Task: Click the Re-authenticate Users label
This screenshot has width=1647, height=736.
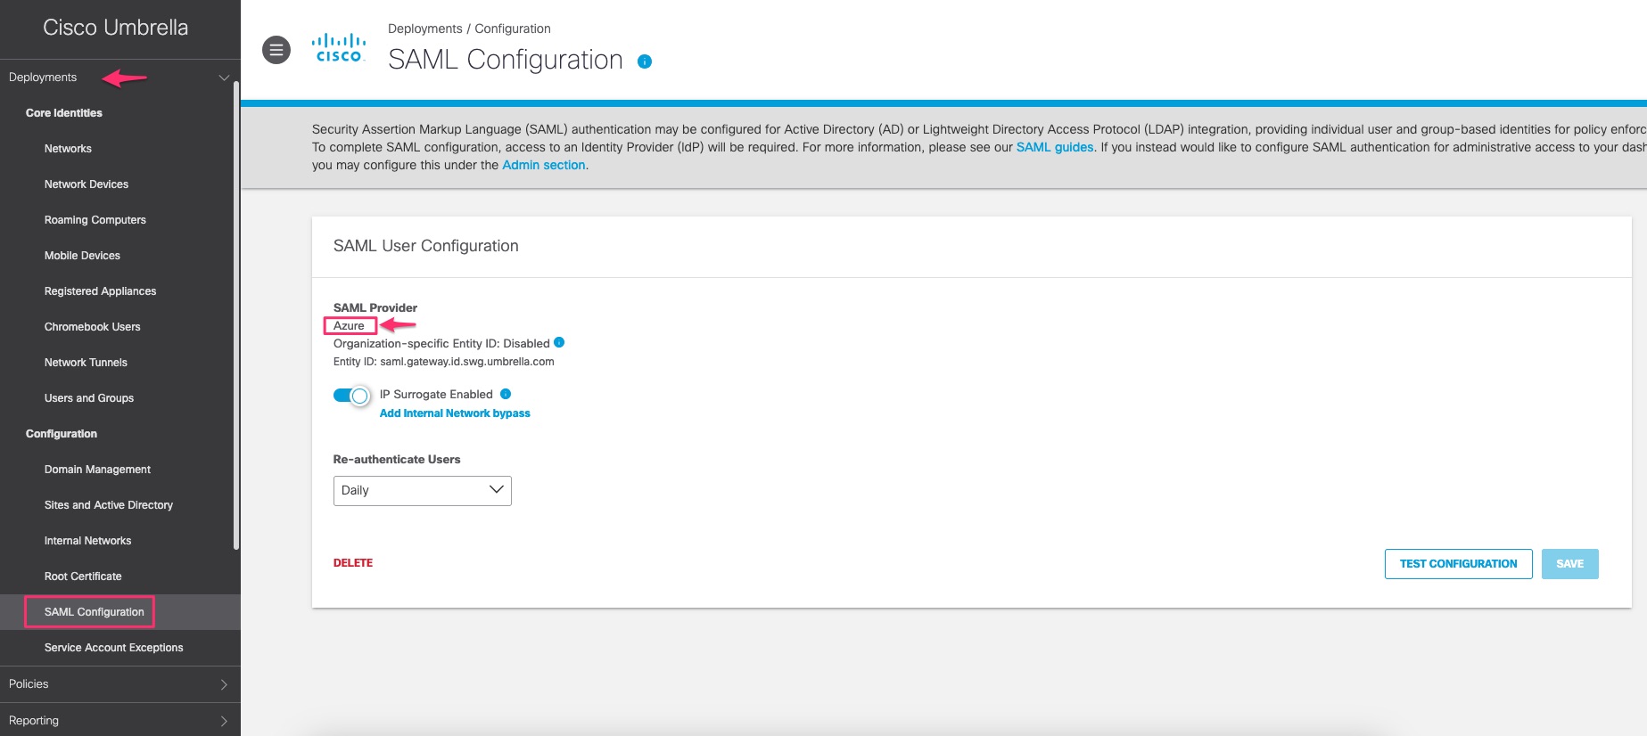Action: (397, 460)
